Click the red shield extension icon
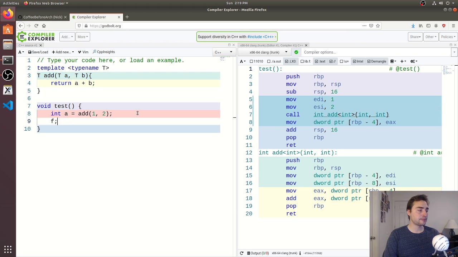Screen dimensions: 458x257 [x=444, y=26]
